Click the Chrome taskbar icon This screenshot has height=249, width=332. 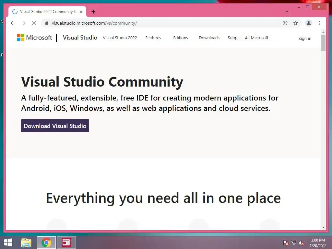coord(46,243)
